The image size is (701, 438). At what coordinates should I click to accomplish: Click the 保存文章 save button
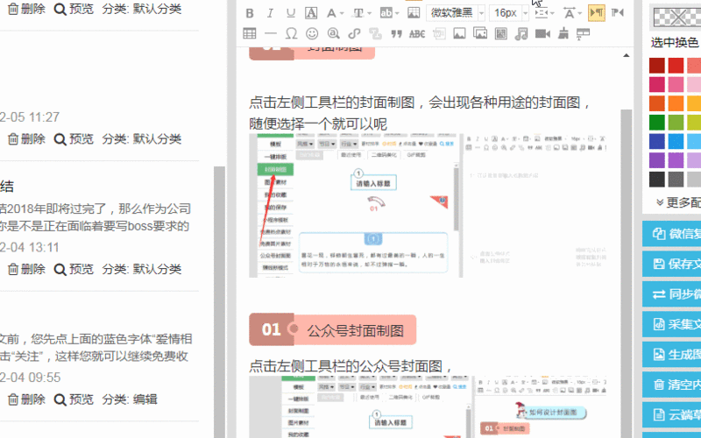[x=671, y=264]
